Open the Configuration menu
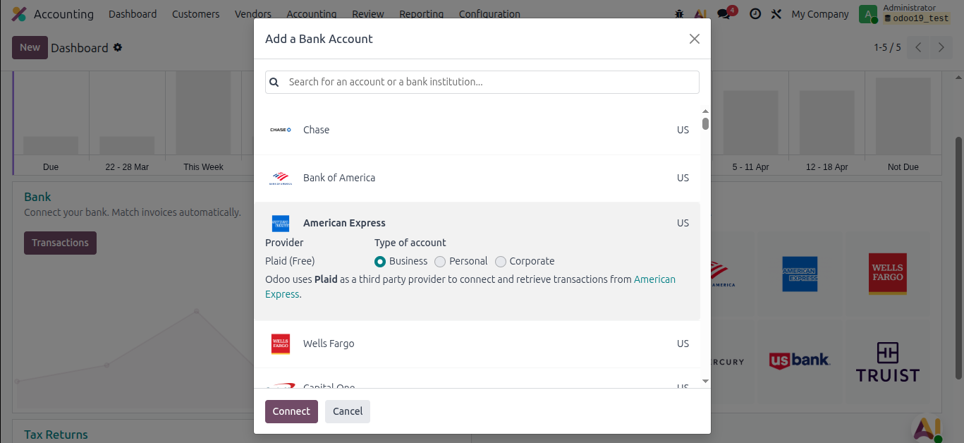This screenshot has height=443, width=964. 489,14
